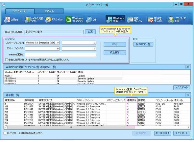194x142 pixels.
Task: Click the OSサービスパック column header
Action: (x=116, y=100)
